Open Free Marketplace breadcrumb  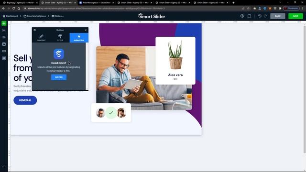(35, 16)
